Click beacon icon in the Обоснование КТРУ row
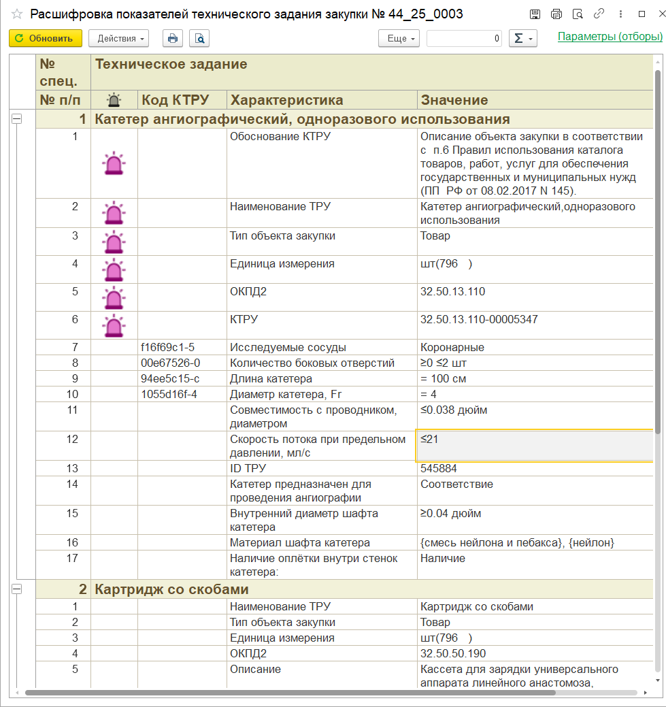 [x=114, y=163]
